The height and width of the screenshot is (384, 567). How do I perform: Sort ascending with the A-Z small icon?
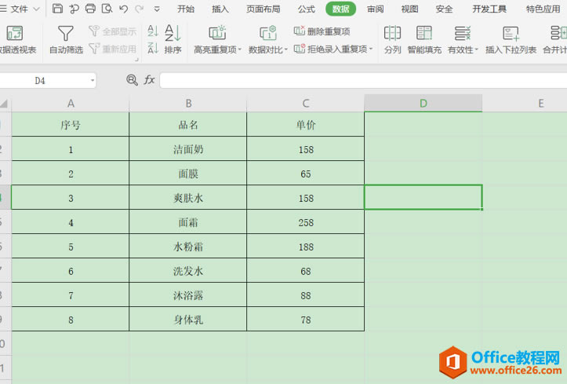coord(153,31)
